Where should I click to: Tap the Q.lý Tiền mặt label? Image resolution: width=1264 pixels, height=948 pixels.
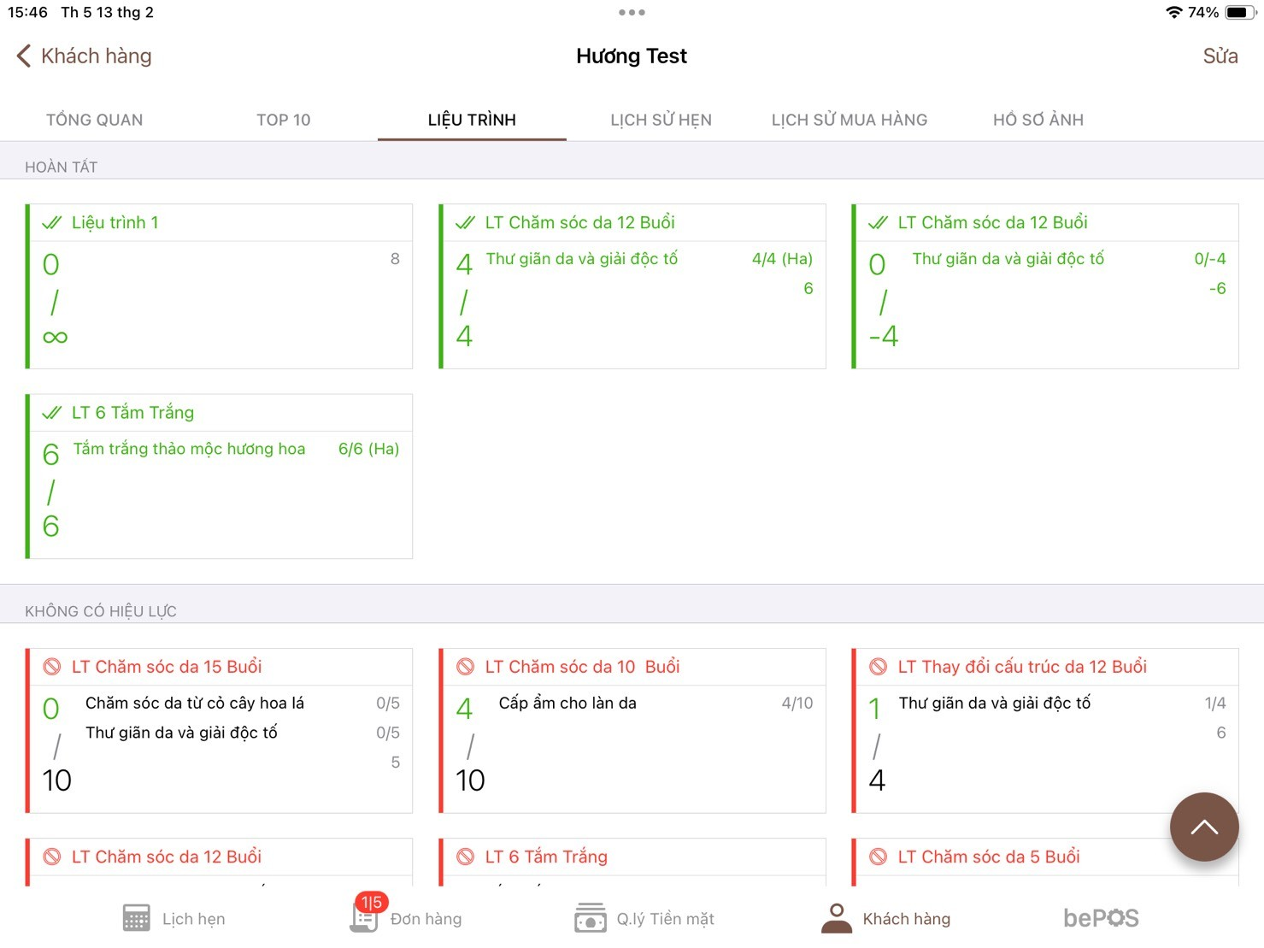pos(666,919)
